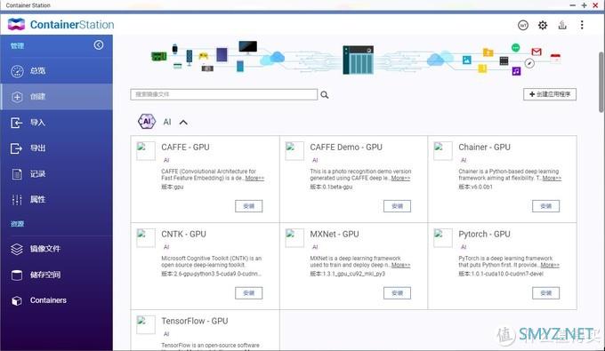Expand More link for Chainer description

pos(552,179)
